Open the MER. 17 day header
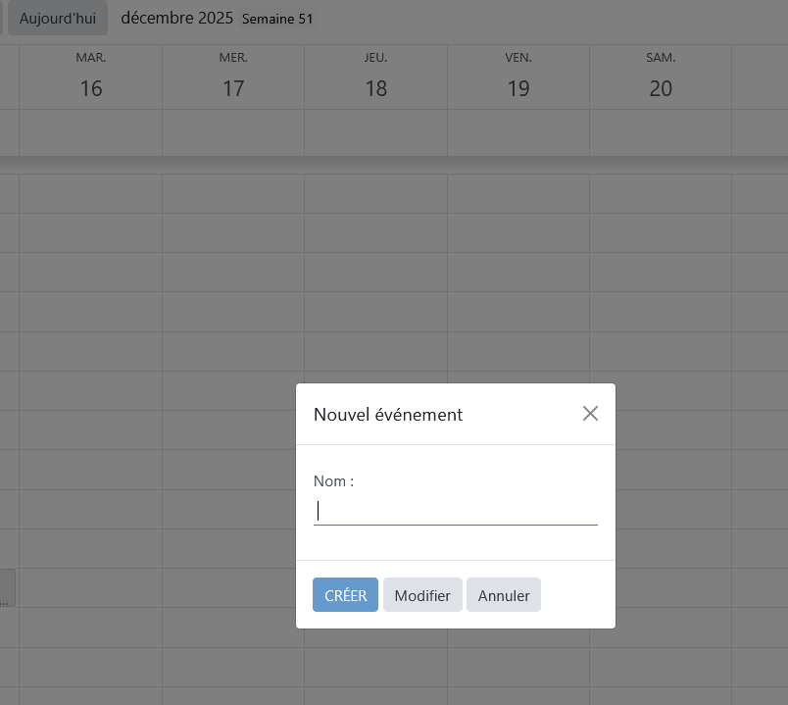This screenshot has height=705, width=788. tap(233, 77)
